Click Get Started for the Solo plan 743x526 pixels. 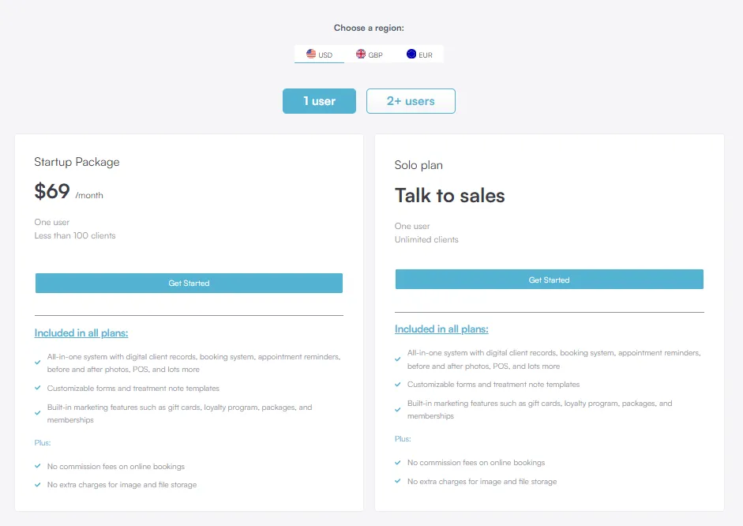549,279
